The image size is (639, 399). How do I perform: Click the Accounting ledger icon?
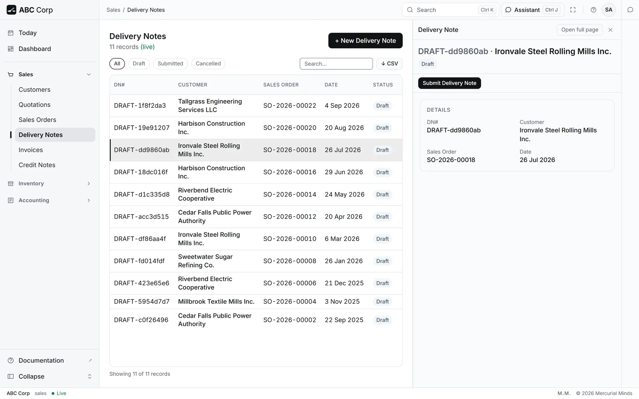11,200
